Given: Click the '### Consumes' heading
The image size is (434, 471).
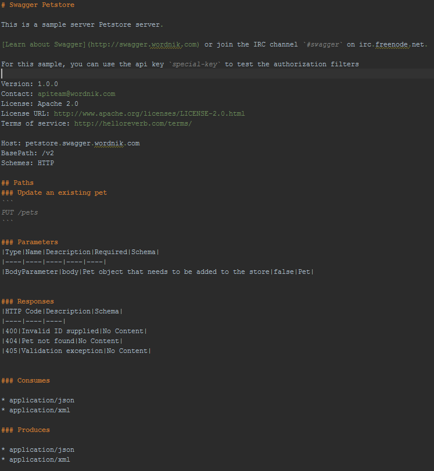Looking at the screenshot, I should click(26, 381).
